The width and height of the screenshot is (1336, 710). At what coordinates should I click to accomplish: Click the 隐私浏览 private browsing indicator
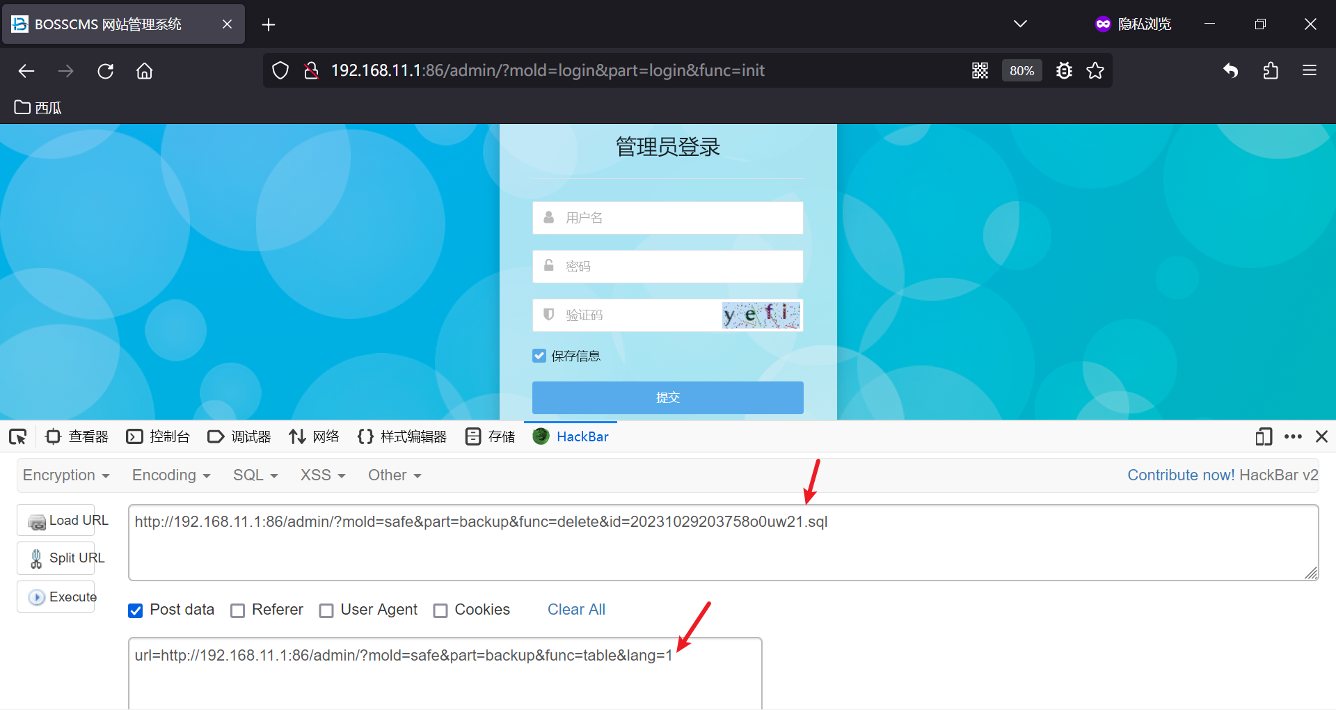click(1134, 24)
